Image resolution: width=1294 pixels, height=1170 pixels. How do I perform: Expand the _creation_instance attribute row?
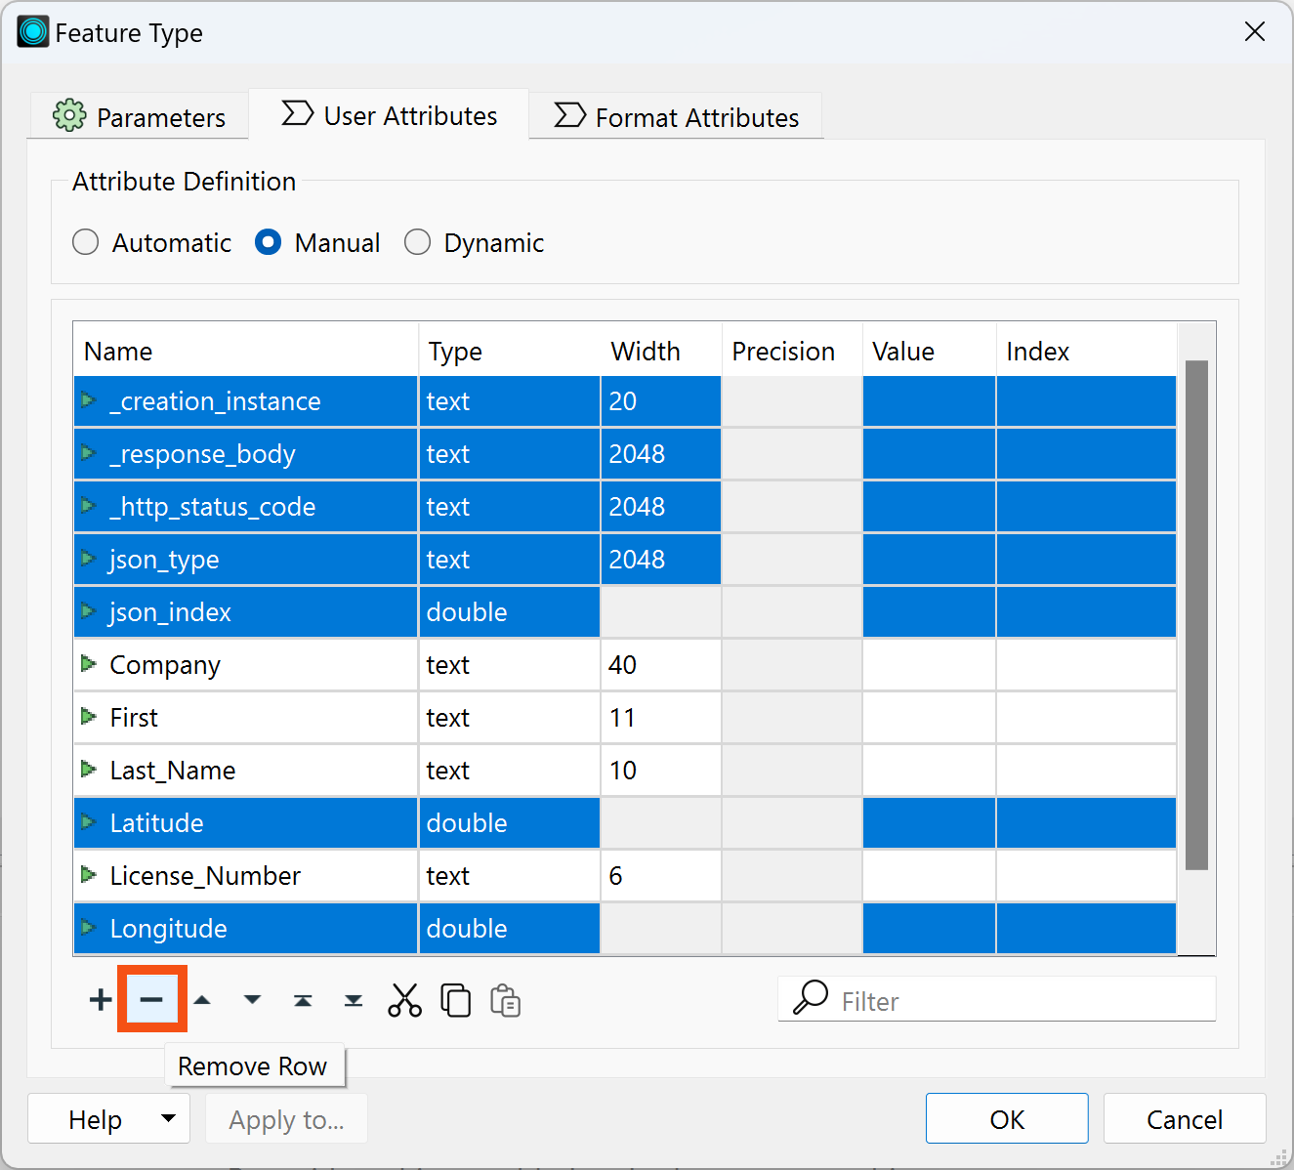coord(89,400)
